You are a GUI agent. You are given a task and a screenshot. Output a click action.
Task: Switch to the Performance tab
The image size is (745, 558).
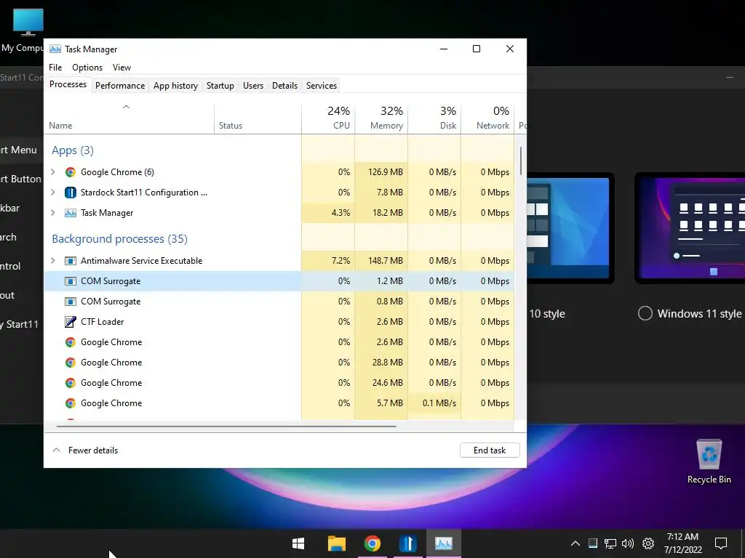click(x=120, y=86)
